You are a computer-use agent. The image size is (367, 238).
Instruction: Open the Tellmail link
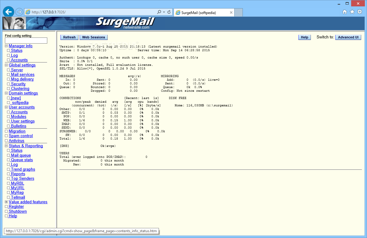click(18, 197)
